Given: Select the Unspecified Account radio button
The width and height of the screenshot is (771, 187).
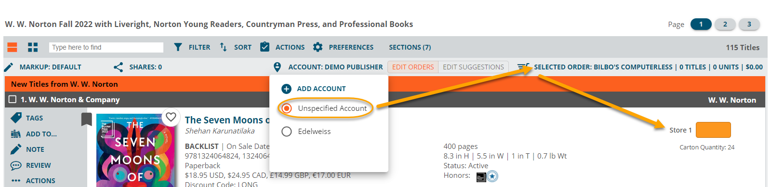Looking at the screenshot, I should 287,108.
